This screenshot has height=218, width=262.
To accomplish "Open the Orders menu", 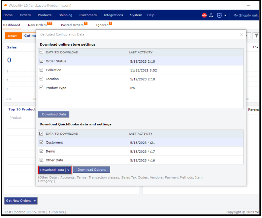I will pos(25,15).
